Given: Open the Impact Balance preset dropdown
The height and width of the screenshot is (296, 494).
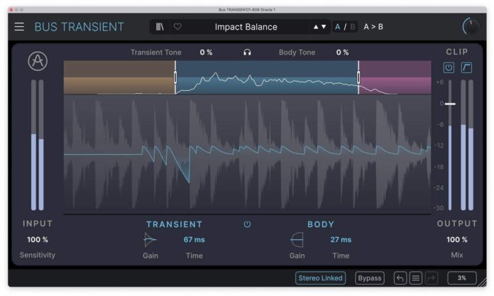Looking at the screenshot, I should pos(246,27).
